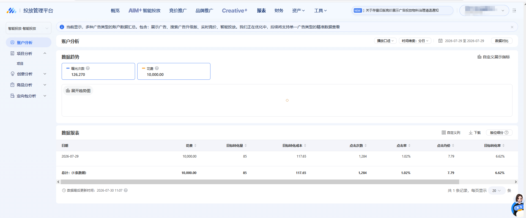Open the page size 20 dropdown
526x218 pixels.
(x=497, y=191)
